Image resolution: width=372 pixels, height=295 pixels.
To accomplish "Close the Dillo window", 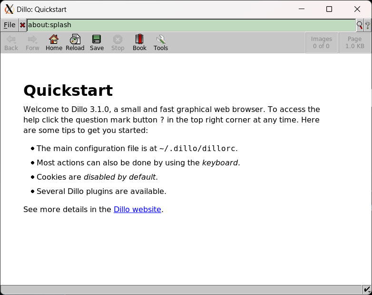I will 357,9.
